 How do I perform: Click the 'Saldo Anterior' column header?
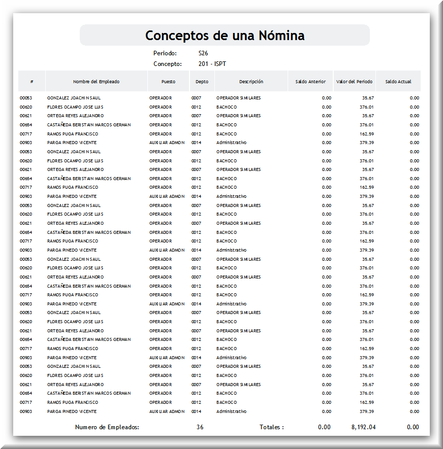(310, 82)
